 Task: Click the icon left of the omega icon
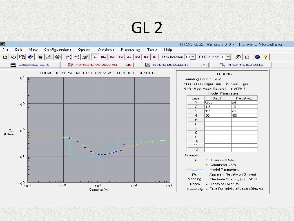pos(238,57)
